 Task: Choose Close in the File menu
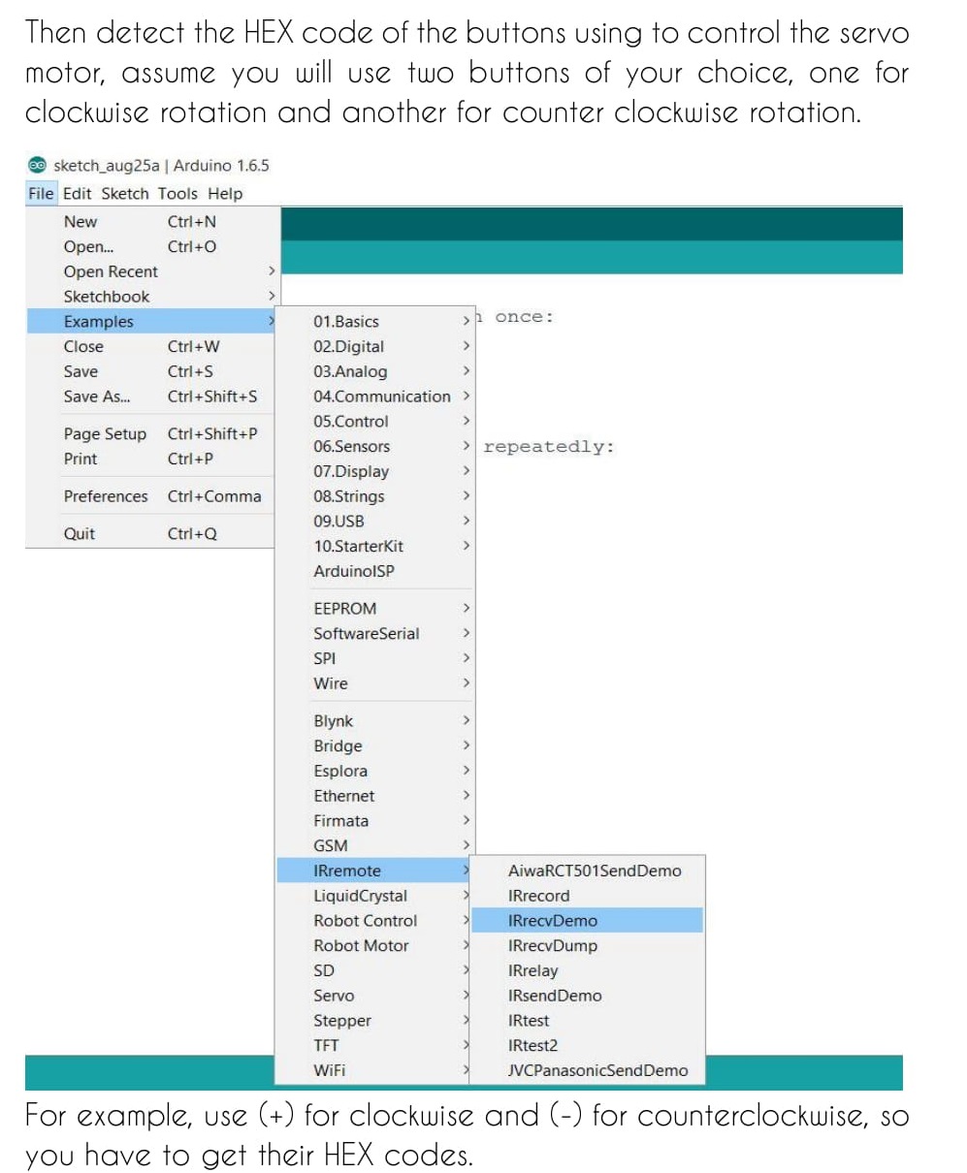151,346
